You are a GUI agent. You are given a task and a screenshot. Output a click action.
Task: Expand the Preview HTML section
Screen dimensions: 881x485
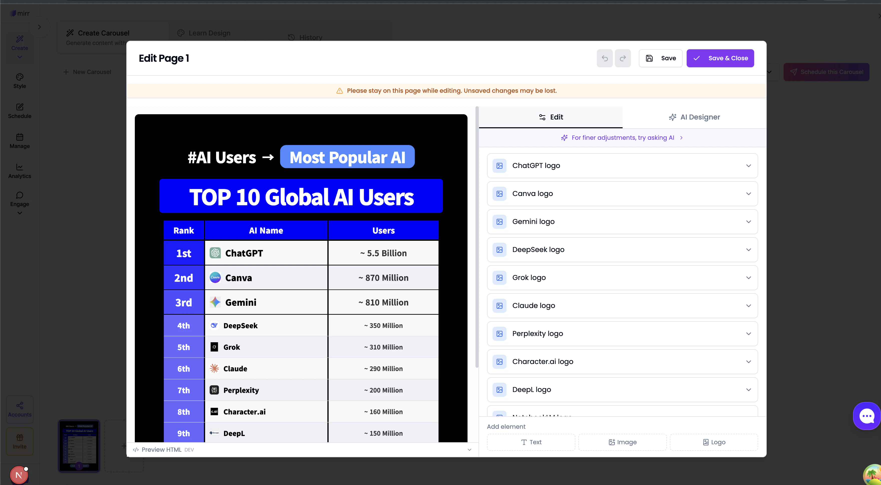(x=470, y=449)
